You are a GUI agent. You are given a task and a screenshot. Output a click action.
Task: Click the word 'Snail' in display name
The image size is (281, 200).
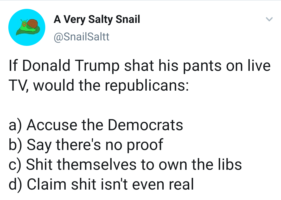128,19
